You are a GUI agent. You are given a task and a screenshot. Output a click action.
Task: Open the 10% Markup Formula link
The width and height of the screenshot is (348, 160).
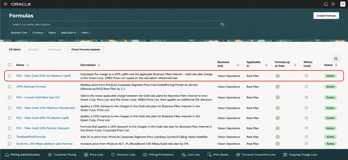click(x=31, y=87)
